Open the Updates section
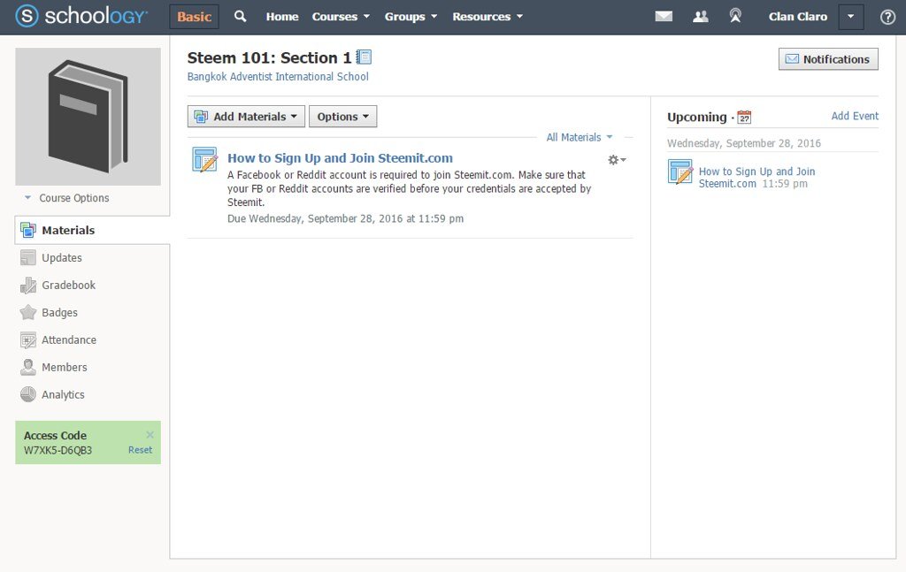Image resolution: width=906 pixels, height=572 pixels. [62, 257]
